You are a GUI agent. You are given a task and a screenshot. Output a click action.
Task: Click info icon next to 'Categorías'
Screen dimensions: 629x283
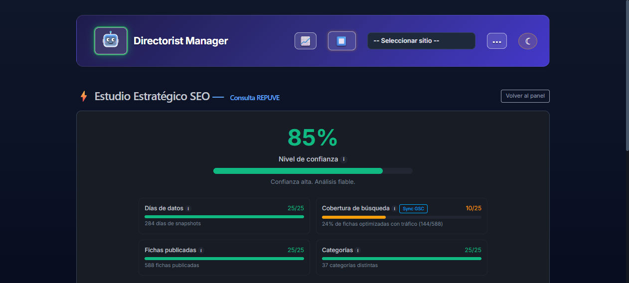[358, 251]
